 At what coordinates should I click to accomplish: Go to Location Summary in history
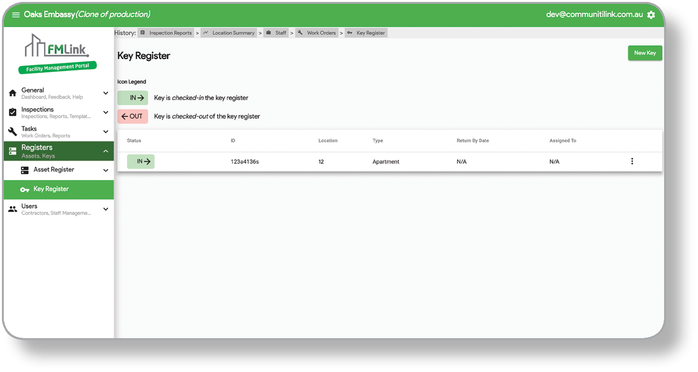point(229,32)
